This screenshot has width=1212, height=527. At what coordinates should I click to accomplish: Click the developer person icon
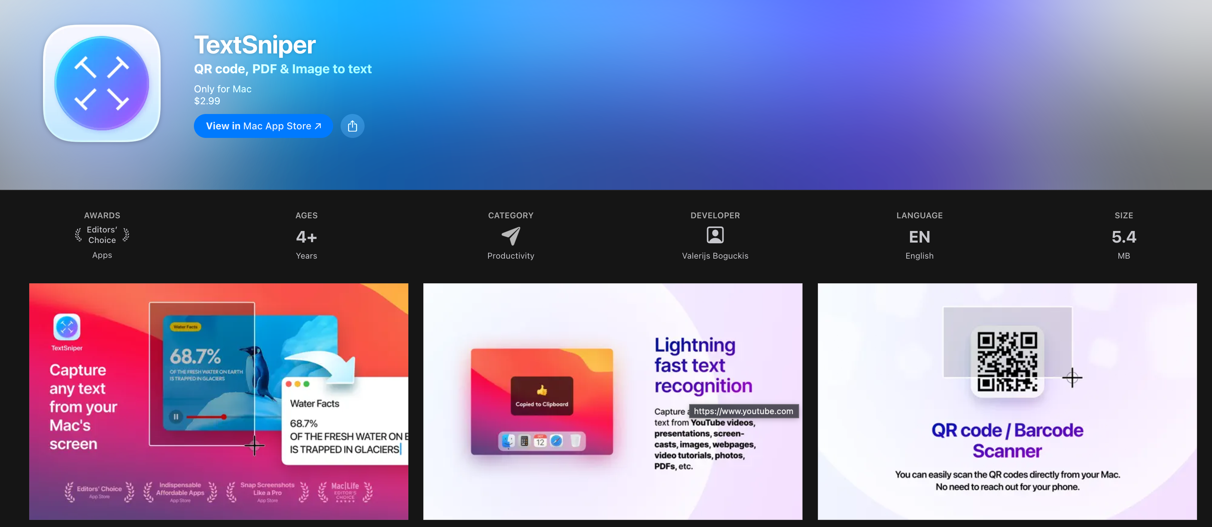(x=715, y=235)
